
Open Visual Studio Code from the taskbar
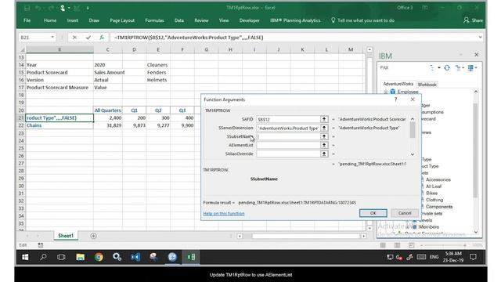tap(135, 257)
